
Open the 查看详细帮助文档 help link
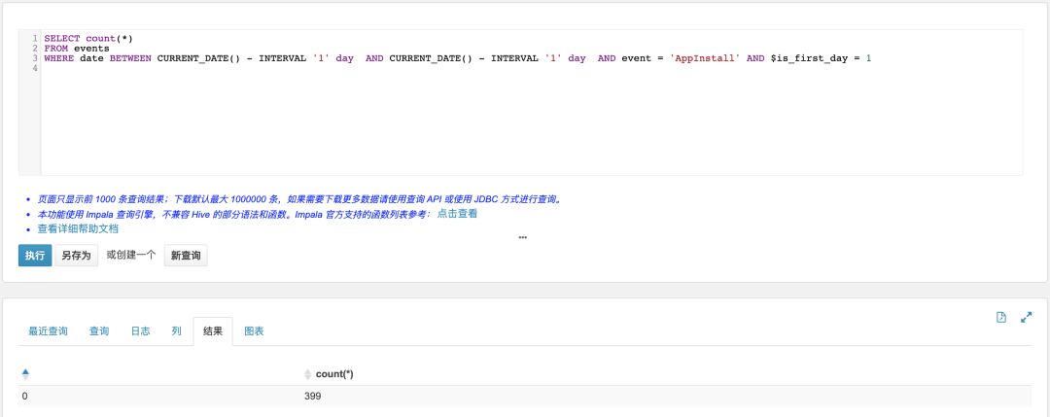tap(79, 229)
